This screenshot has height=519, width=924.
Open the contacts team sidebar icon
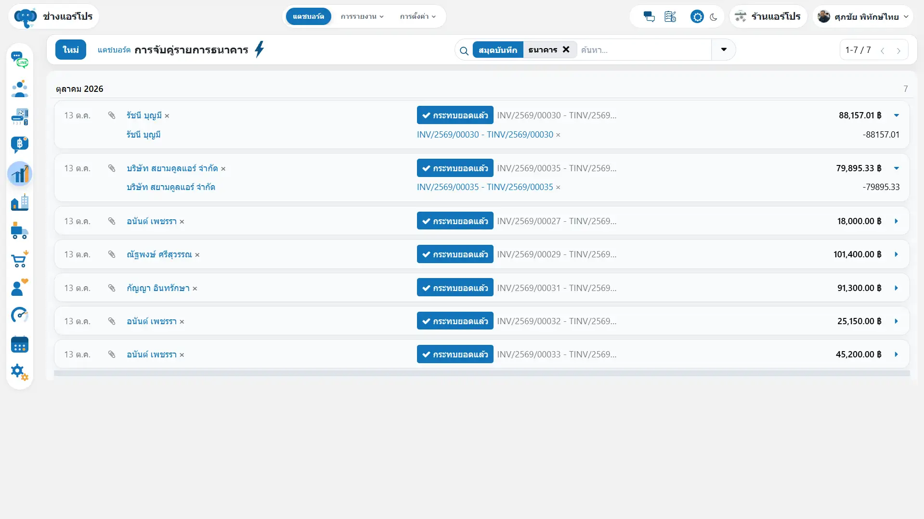point(20,89)
